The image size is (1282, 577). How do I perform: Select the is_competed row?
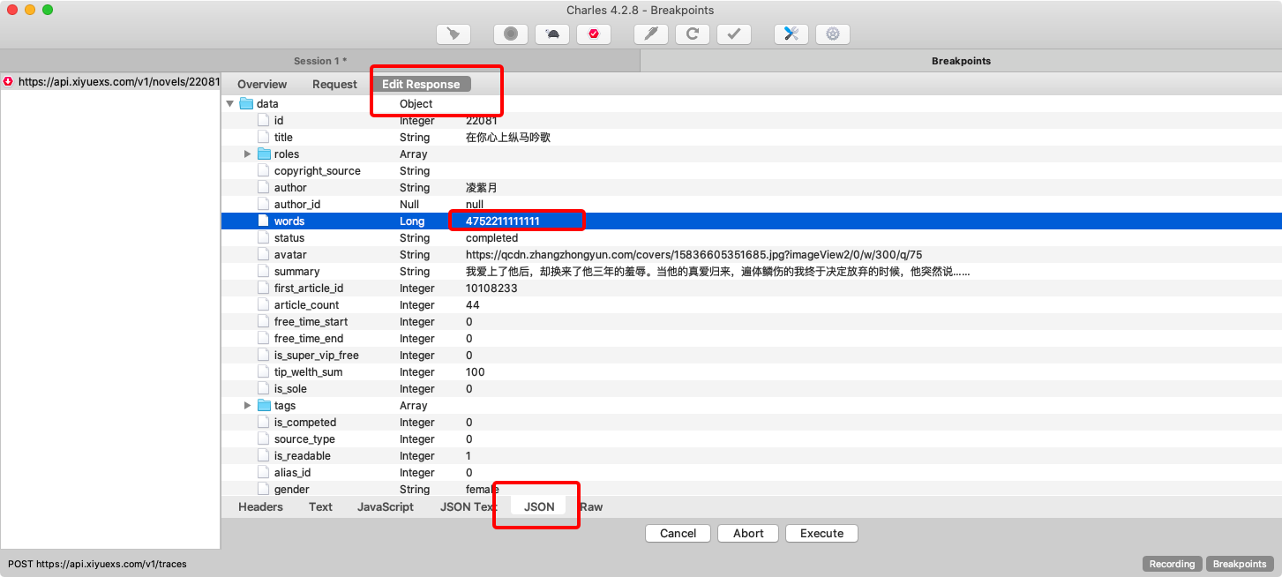pyautogui.click(x=751, y=423)
